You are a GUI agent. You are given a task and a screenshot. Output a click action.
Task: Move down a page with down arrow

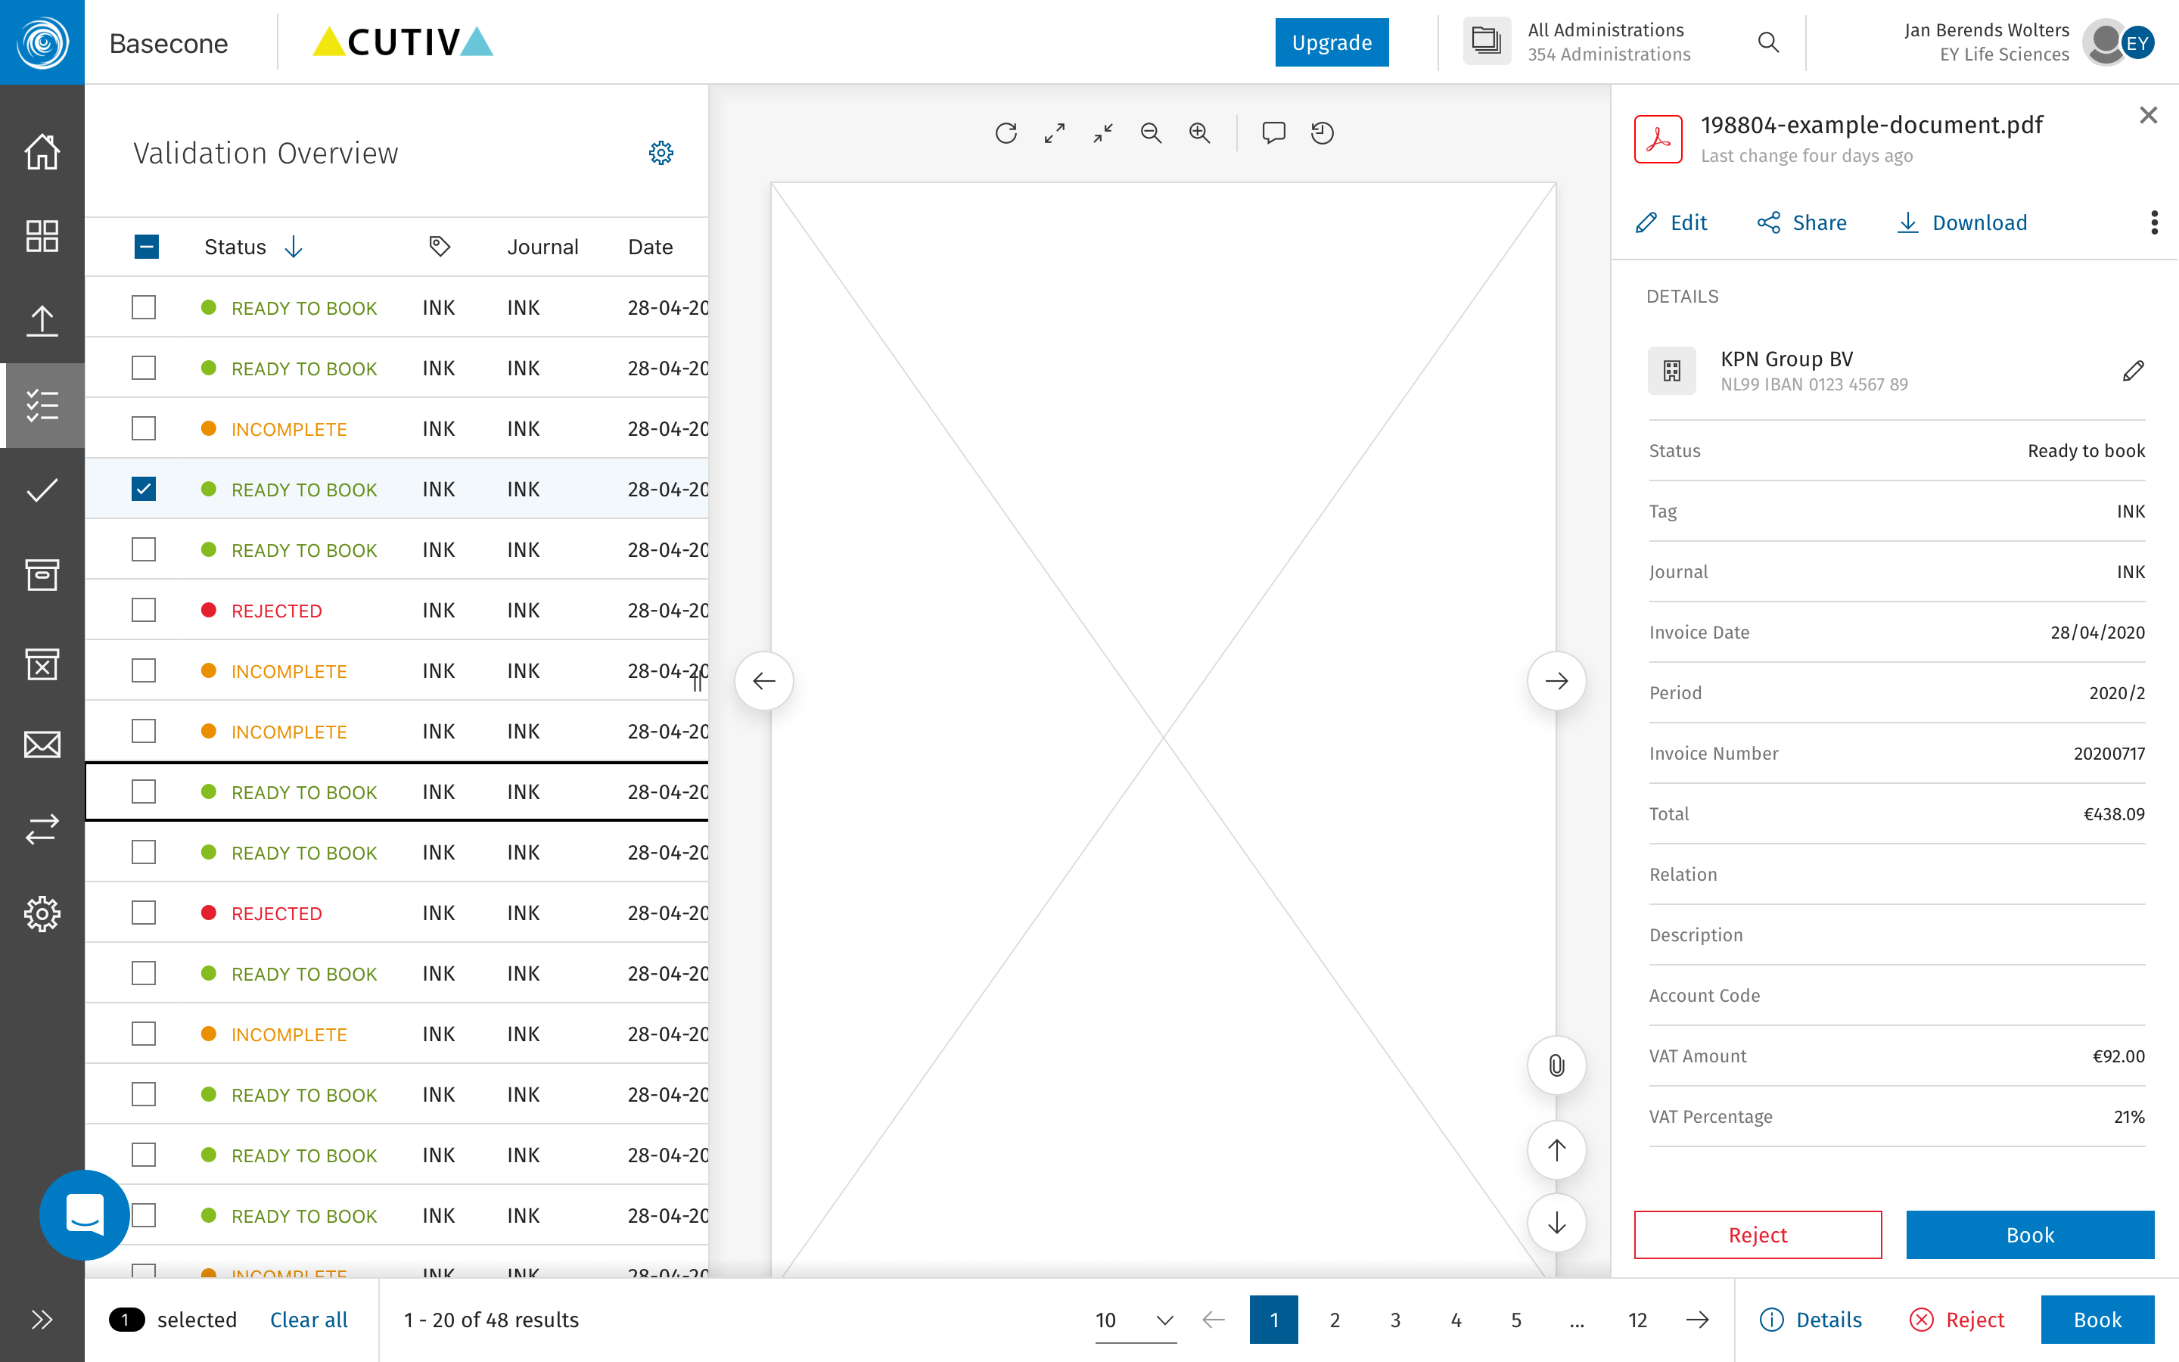[1556, 1224]
